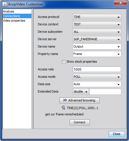Expand the Device context combo box

point(97,24)
